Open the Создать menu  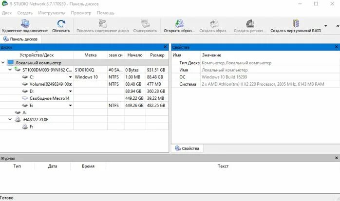pyautogui.click(x=25, y=13)
